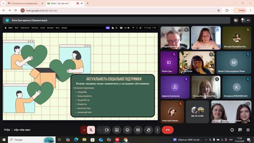Select the Літвін Юлія video tile
Screen dimensions: 254x143
coord(197,62)
